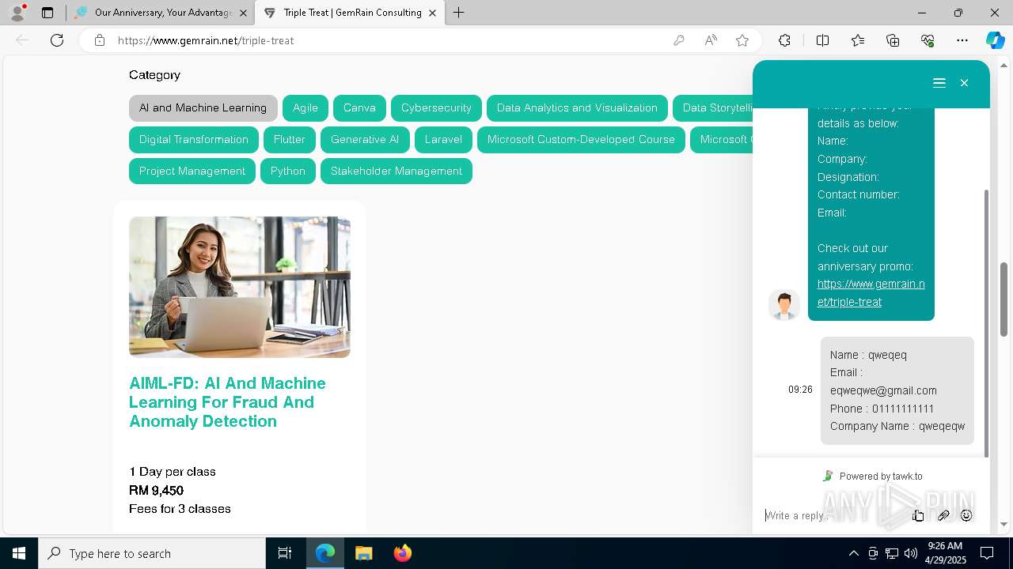Open a new browser tab
This screenshot has height=569, width=1013.
click(x=458, y=13)
